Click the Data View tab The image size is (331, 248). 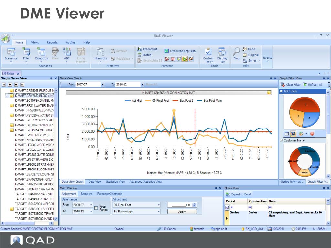(95, 181)
